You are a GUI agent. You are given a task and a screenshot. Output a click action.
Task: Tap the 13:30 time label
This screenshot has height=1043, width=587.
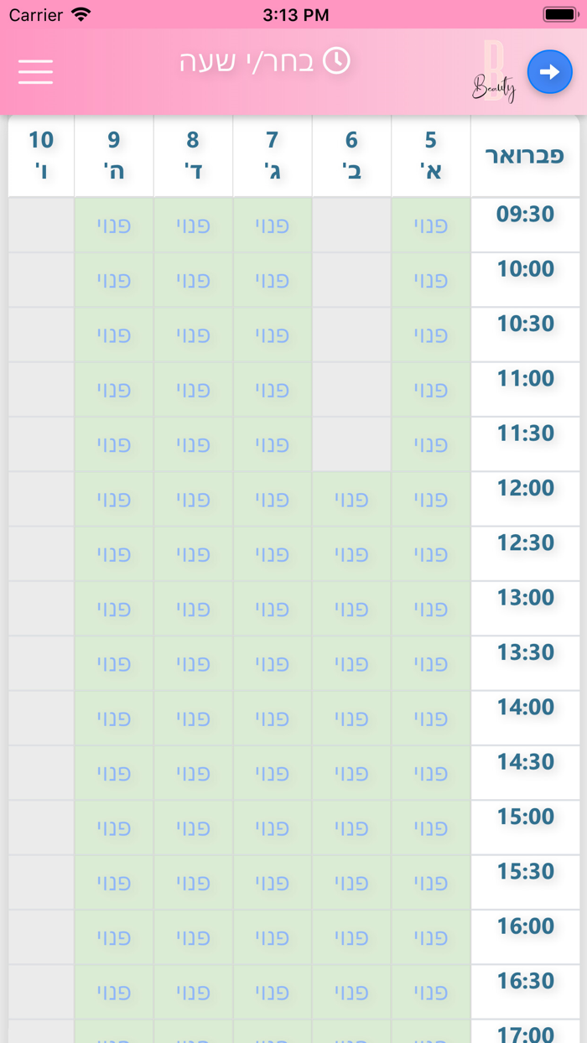tap(526, 653)
